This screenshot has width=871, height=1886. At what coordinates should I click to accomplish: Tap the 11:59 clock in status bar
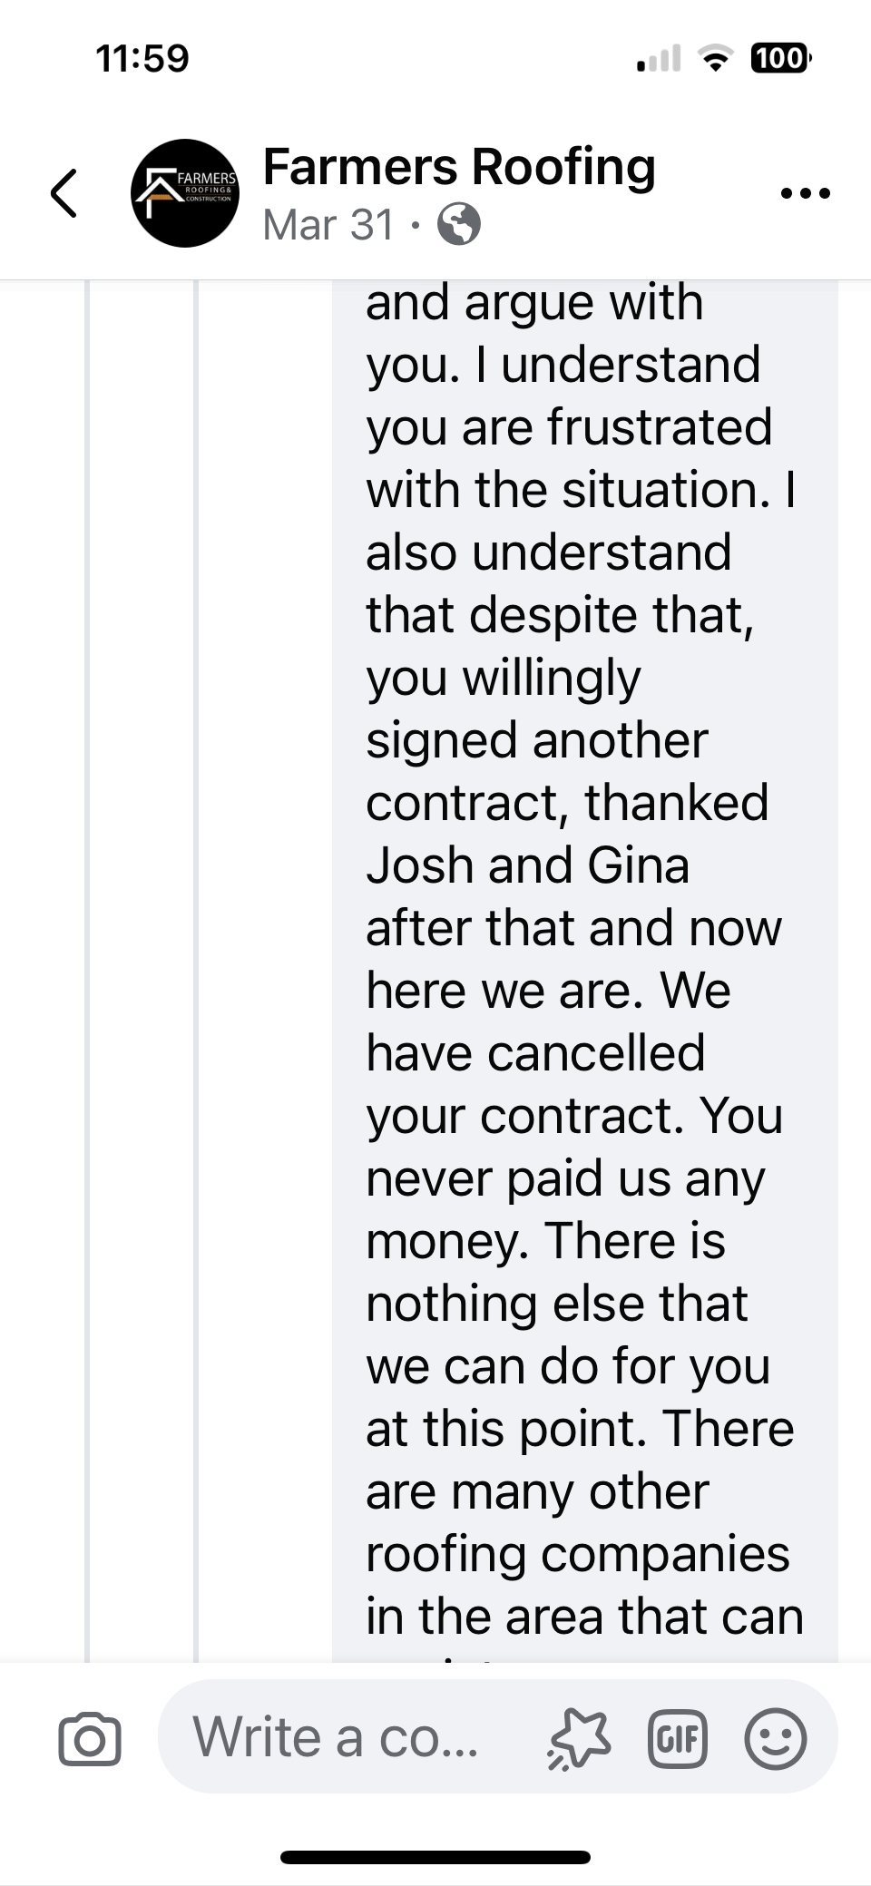pos(142,59)
